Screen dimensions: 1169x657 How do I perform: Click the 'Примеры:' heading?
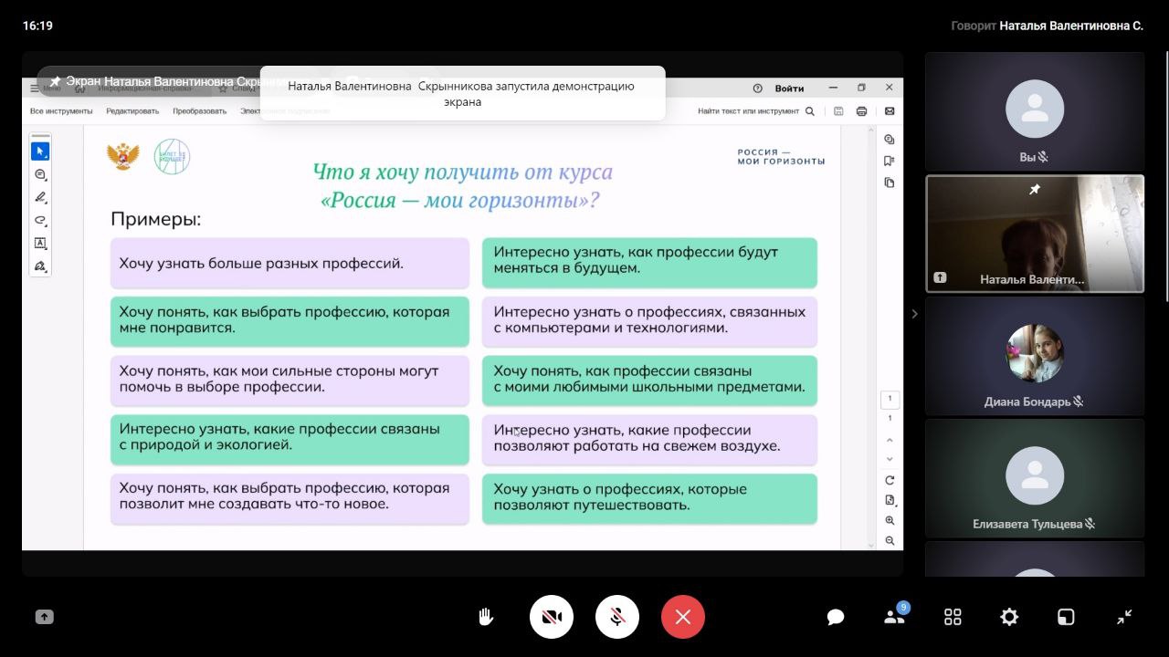tap(155, 220)
